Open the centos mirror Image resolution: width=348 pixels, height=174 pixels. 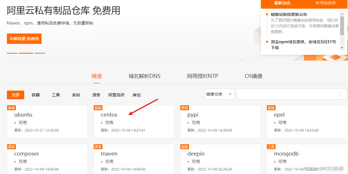pos(134,121)
